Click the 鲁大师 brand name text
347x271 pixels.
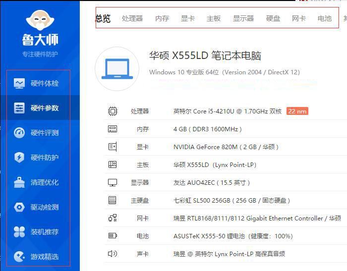(x=40, y=40)
